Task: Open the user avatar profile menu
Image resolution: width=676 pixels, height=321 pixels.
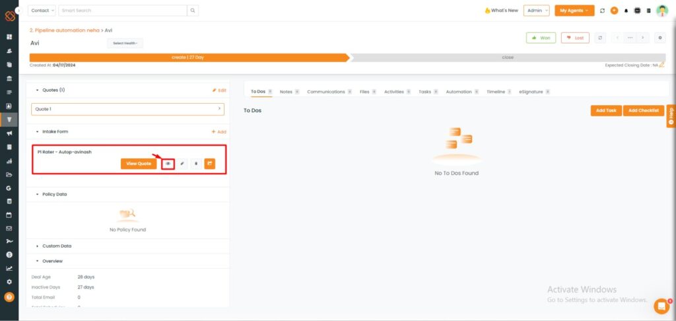Action: pos(661,11)
